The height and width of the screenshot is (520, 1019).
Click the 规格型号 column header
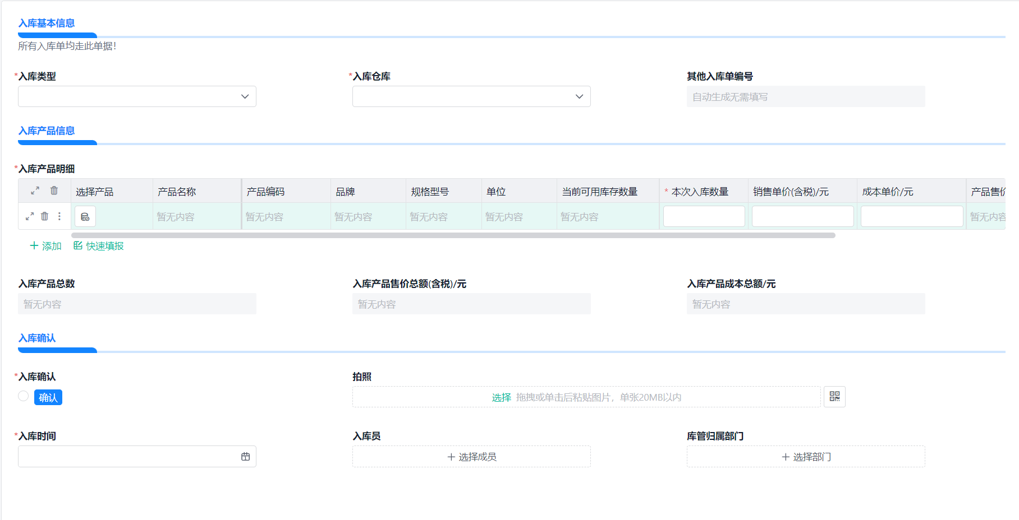[444, 191]
